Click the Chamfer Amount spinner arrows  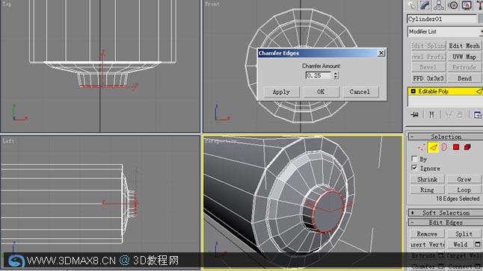[336, 75]
